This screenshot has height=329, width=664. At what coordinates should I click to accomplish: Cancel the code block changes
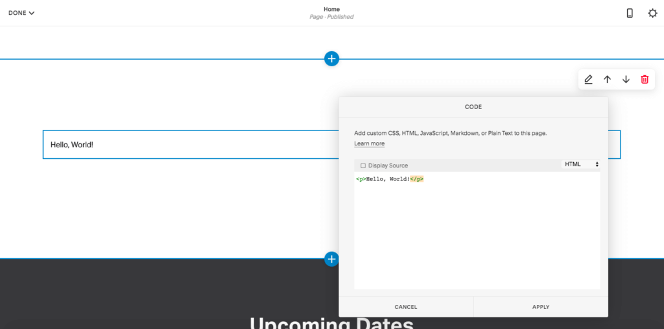point(406,307)
